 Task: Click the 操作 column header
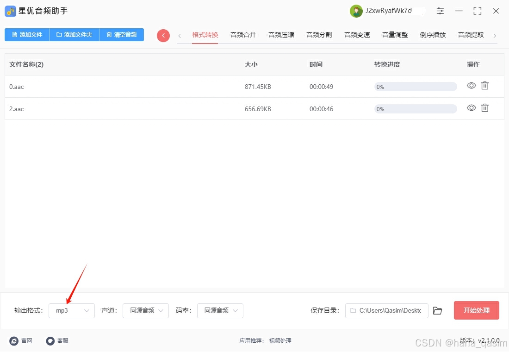click(473, 64)
